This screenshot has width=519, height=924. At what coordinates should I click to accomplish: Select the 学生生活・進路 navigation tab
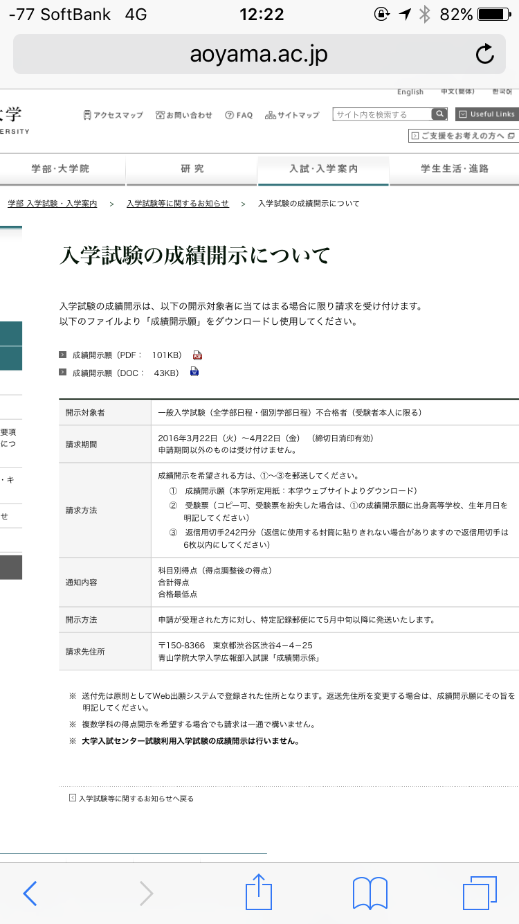(x=455, y=169)
